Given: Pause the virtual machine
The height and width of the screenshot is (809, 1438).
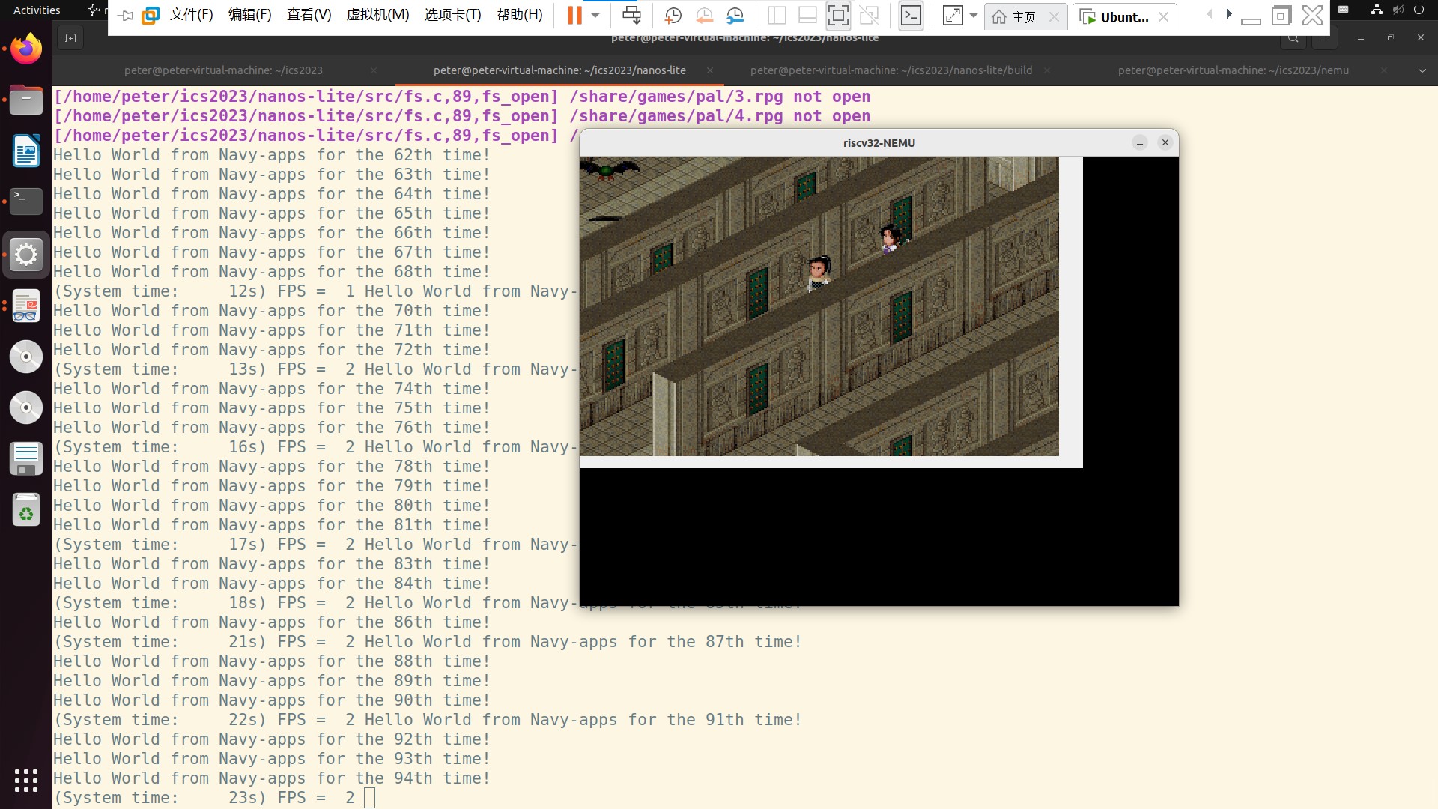Looking at the screenshot, I should (x=574, y=16).
